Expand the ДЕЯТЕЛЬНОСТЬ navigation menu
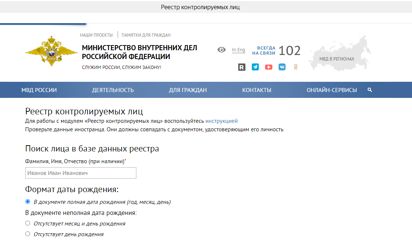 (x=113, y=90)
